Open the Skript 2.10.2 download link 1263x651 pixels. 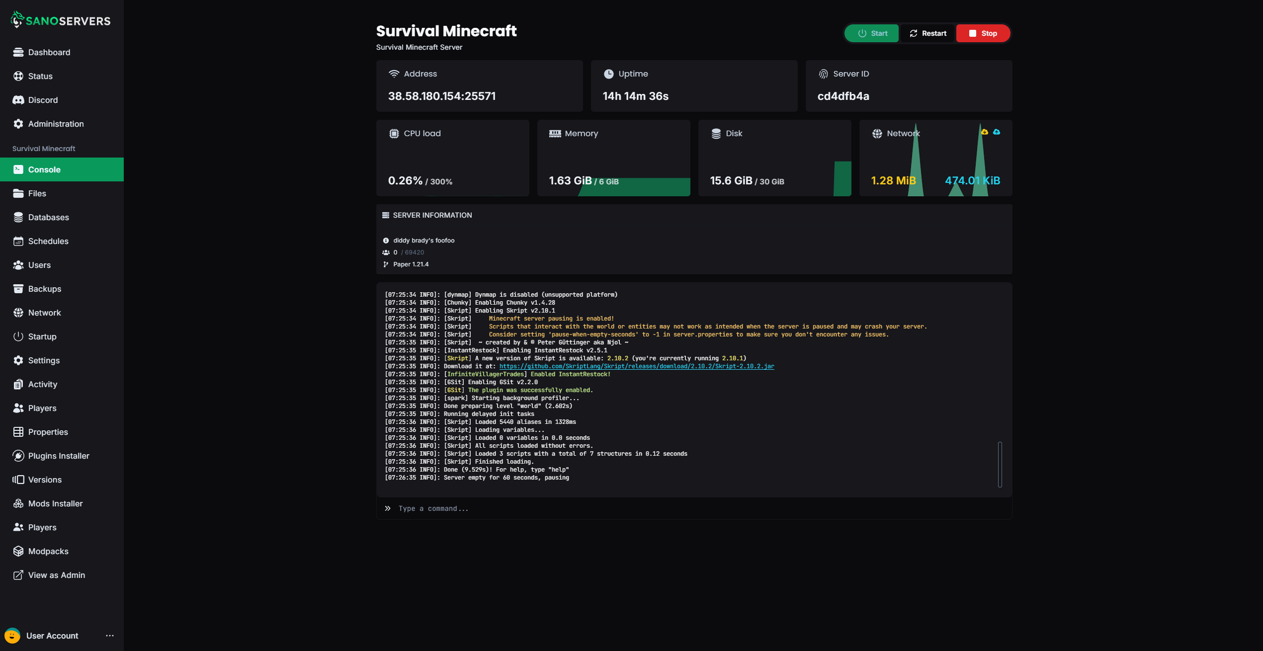[636, 366]
